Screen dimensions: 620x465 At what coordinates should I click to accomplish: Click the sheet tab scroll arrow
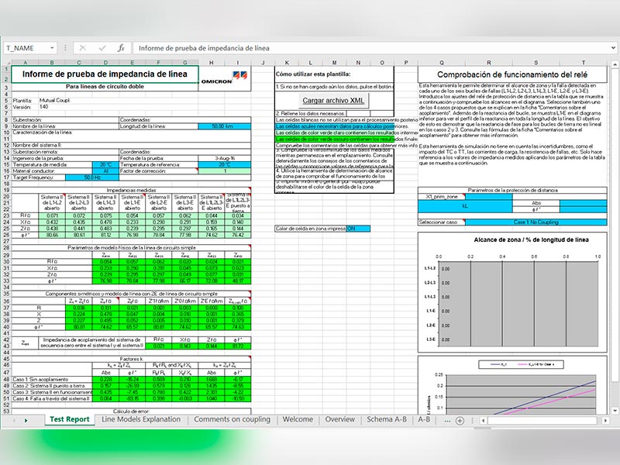25,420
